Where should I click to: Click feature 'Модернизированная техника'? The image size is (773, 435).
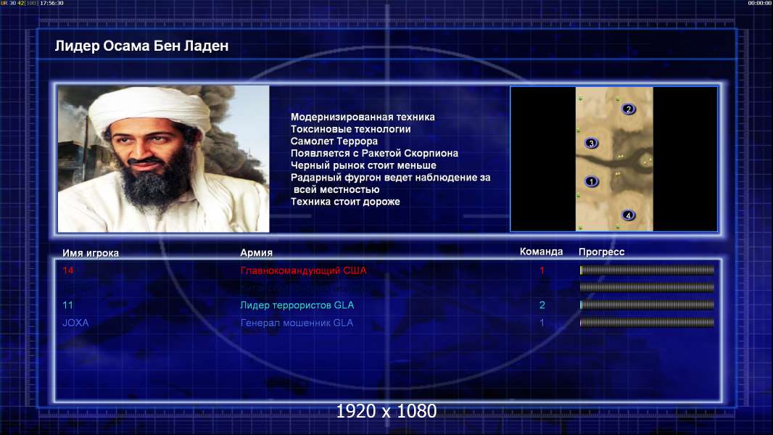click(363, 117)
